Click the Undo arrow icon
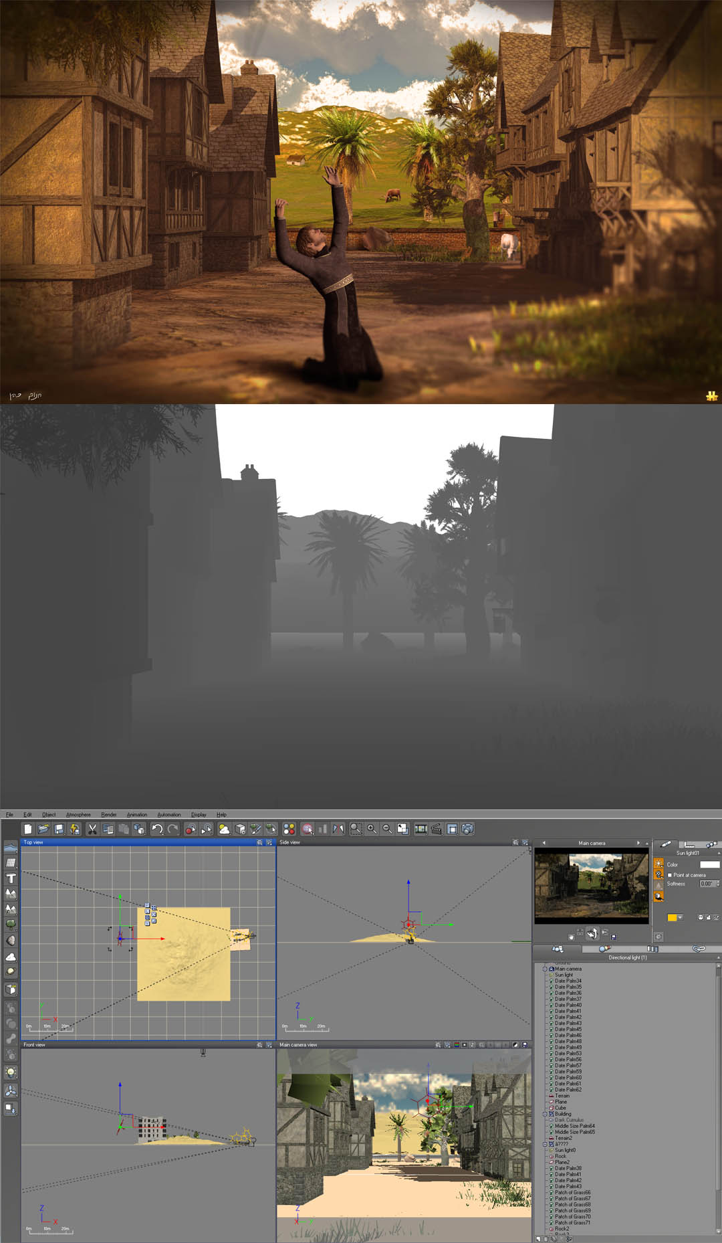Viewport: 722px width, 1243px height. coord(157,829)
